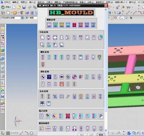Open file with the yellow folder icon

19,7
